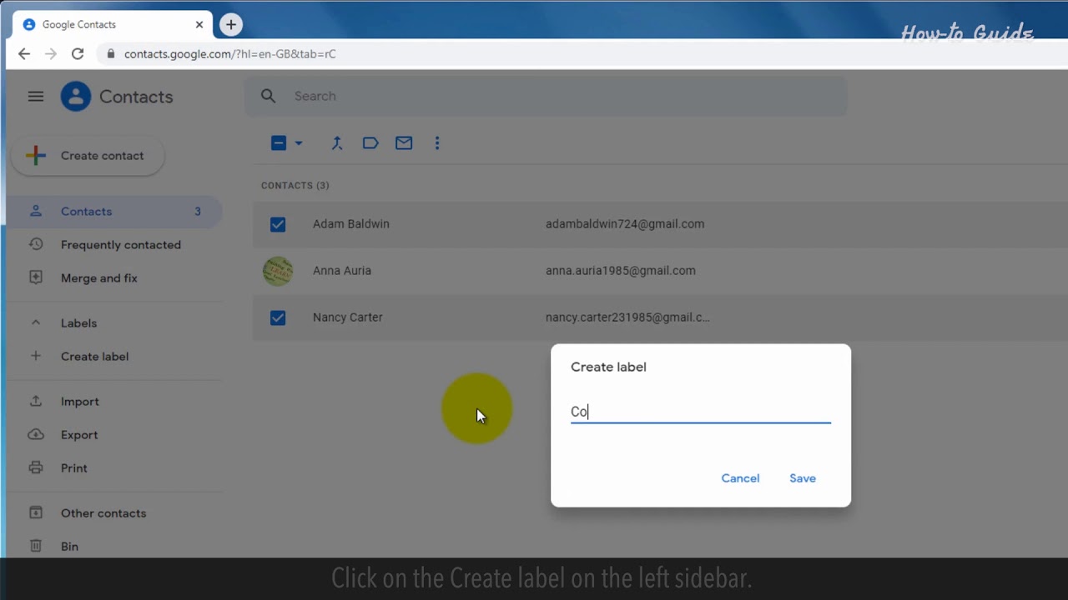Click the Print printer icon

tap(36, 467)
